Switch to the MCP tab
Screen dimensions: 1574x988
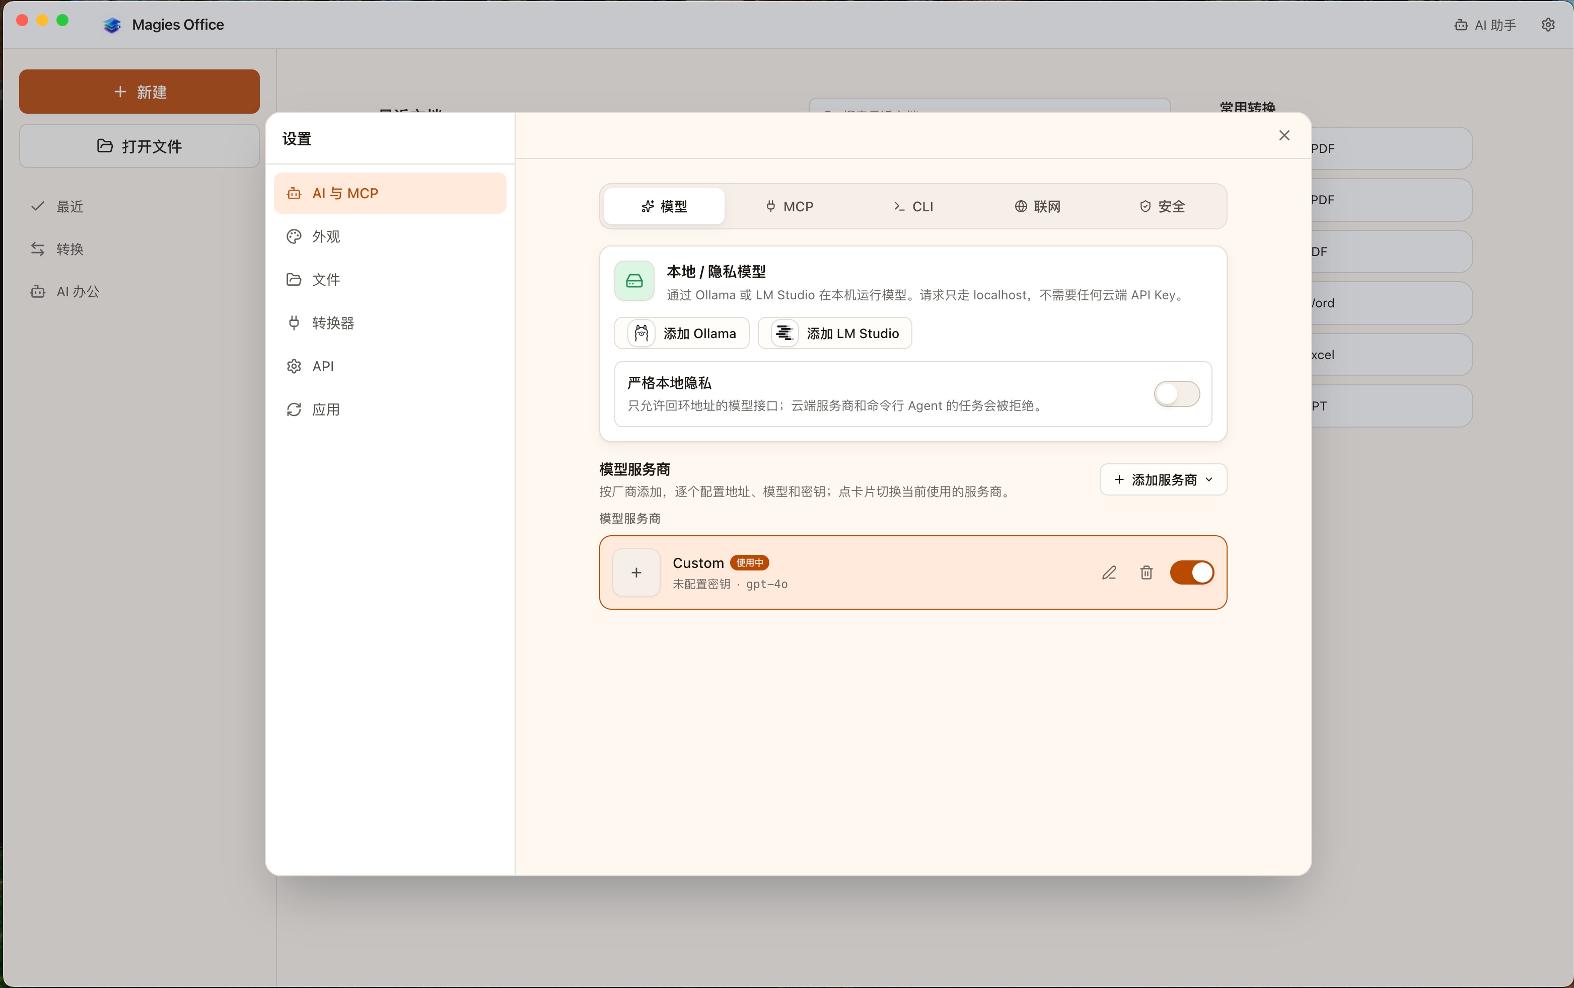pyautogui.click(x=789, y=206)
